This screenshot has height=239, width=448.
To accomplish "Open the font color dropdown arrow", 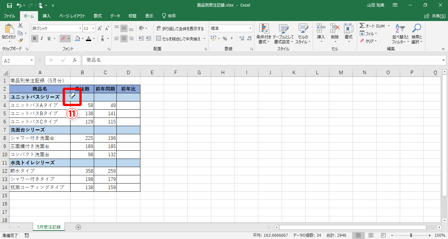I will click(94, 38).
